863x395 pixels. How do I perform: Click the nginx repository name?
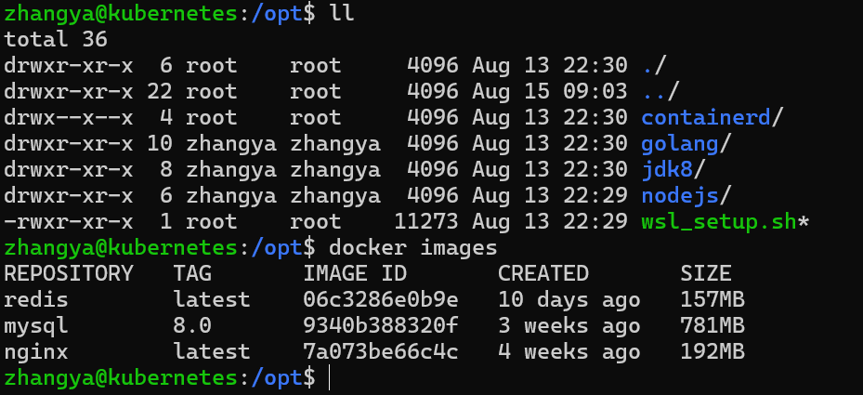click(x=36, y=352)
